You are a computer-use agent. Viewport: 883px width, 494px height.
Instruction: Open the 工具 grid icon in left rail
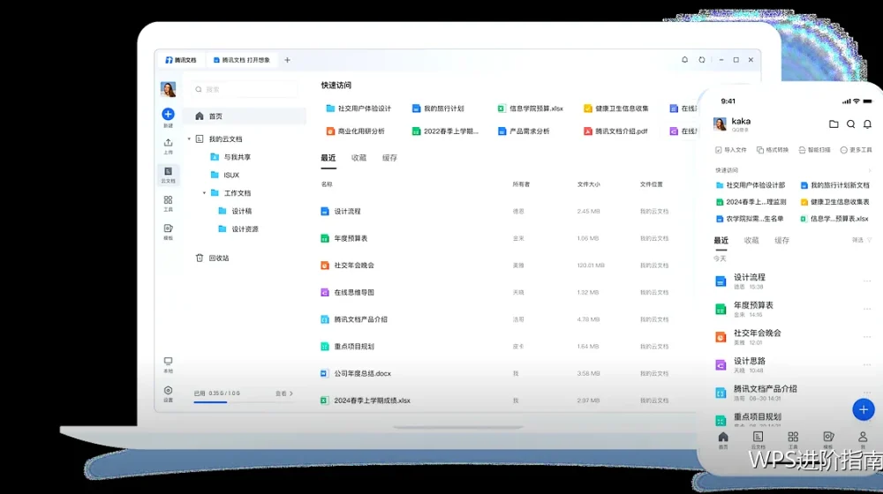pos(168,199)
